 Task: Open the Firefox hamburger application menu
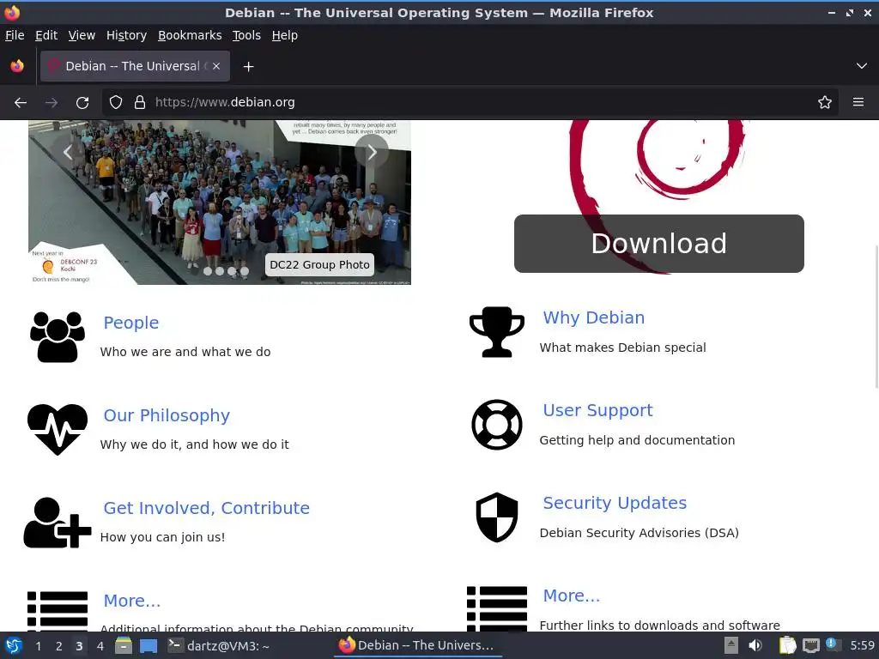[858, 102]
